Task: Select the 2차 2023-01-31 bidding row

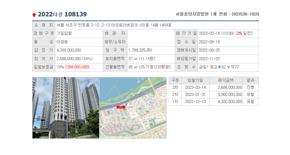Action: tap(213, 95)
